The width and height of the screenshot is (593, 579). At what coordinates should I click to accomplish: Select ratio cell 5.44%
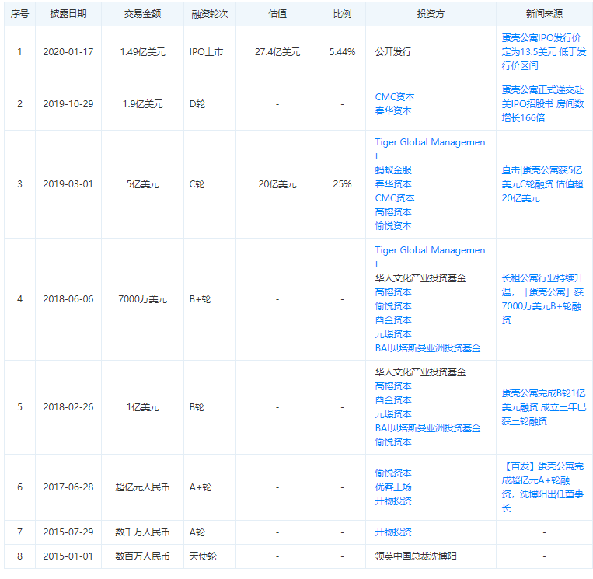(342, 52)
